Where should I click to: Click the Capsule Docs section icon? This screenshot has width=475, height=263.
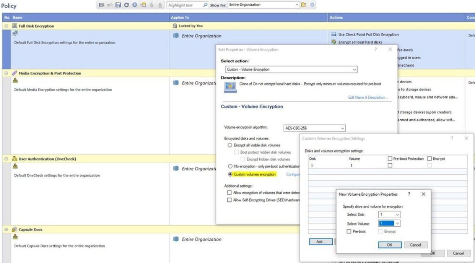(15, 229)
